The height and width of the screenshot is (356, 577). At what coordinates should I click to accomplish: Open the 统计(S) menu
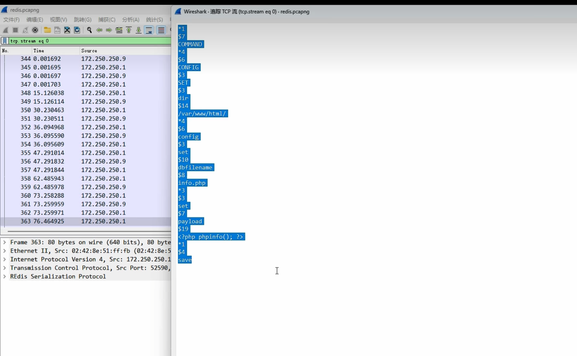154,20
